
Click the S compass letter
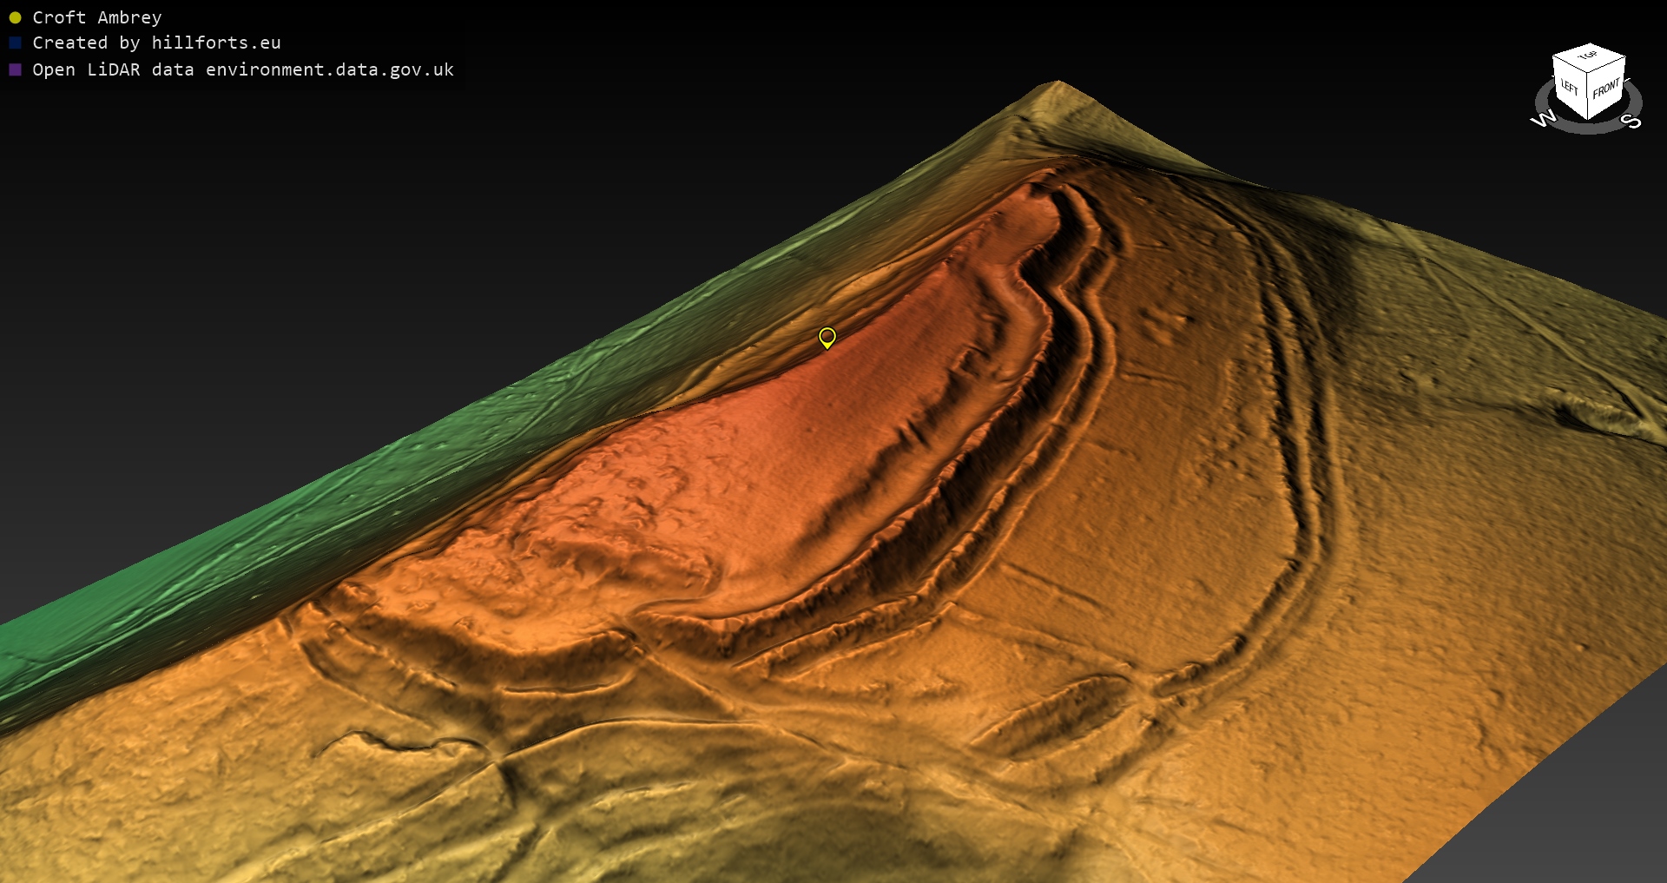point(1632,121)
